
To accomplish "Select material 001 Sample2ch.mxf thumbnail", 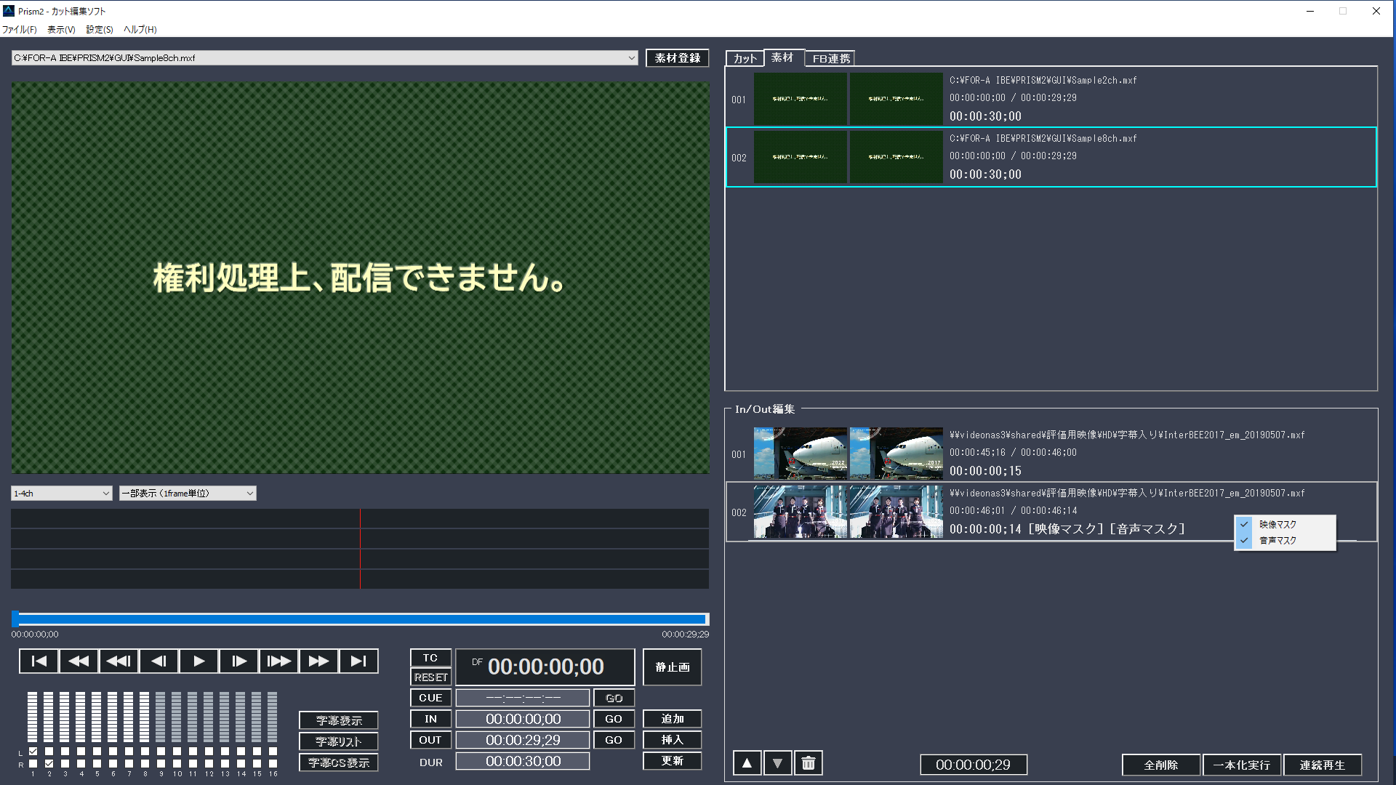I will pyautogui.click(x=800, y=99).
